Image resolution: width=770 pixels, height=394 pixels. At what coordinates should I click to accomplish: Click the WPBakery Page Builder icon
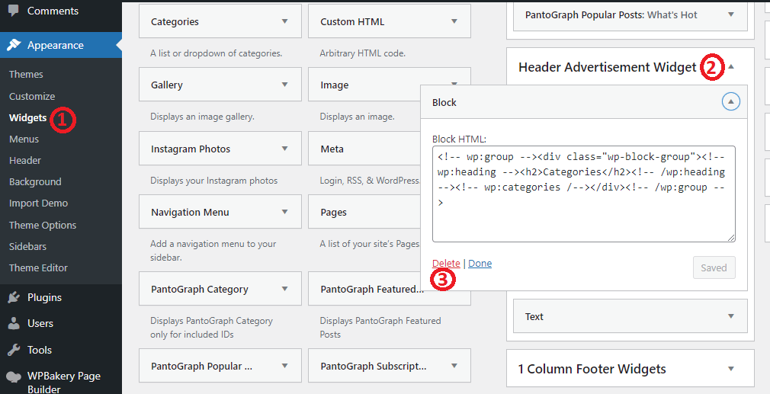click(x=14, y=376)
